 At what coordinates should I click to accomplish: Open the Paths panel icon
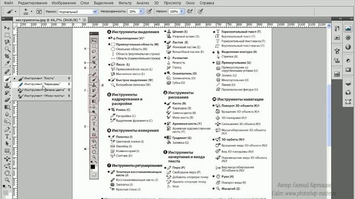click(348, 102)
